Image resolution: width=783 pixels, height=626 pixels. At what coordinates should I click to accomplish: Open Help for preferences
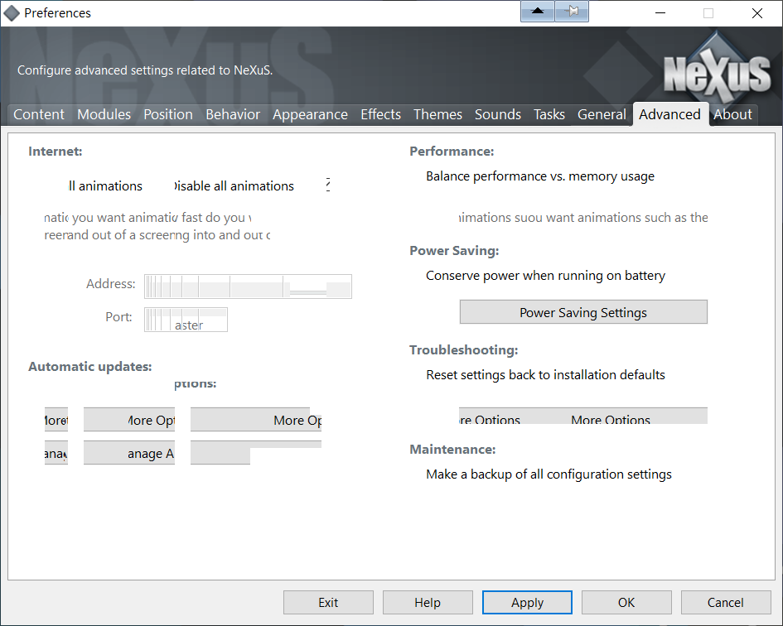pos(428,602)
